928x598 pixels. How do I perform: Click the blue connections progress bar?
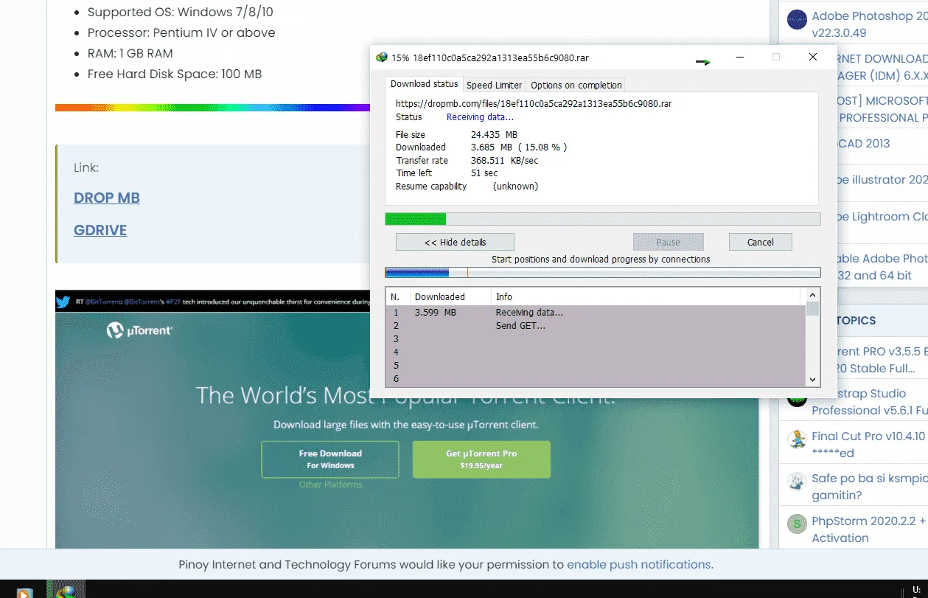pyautogui.click(x=603, y=272)
